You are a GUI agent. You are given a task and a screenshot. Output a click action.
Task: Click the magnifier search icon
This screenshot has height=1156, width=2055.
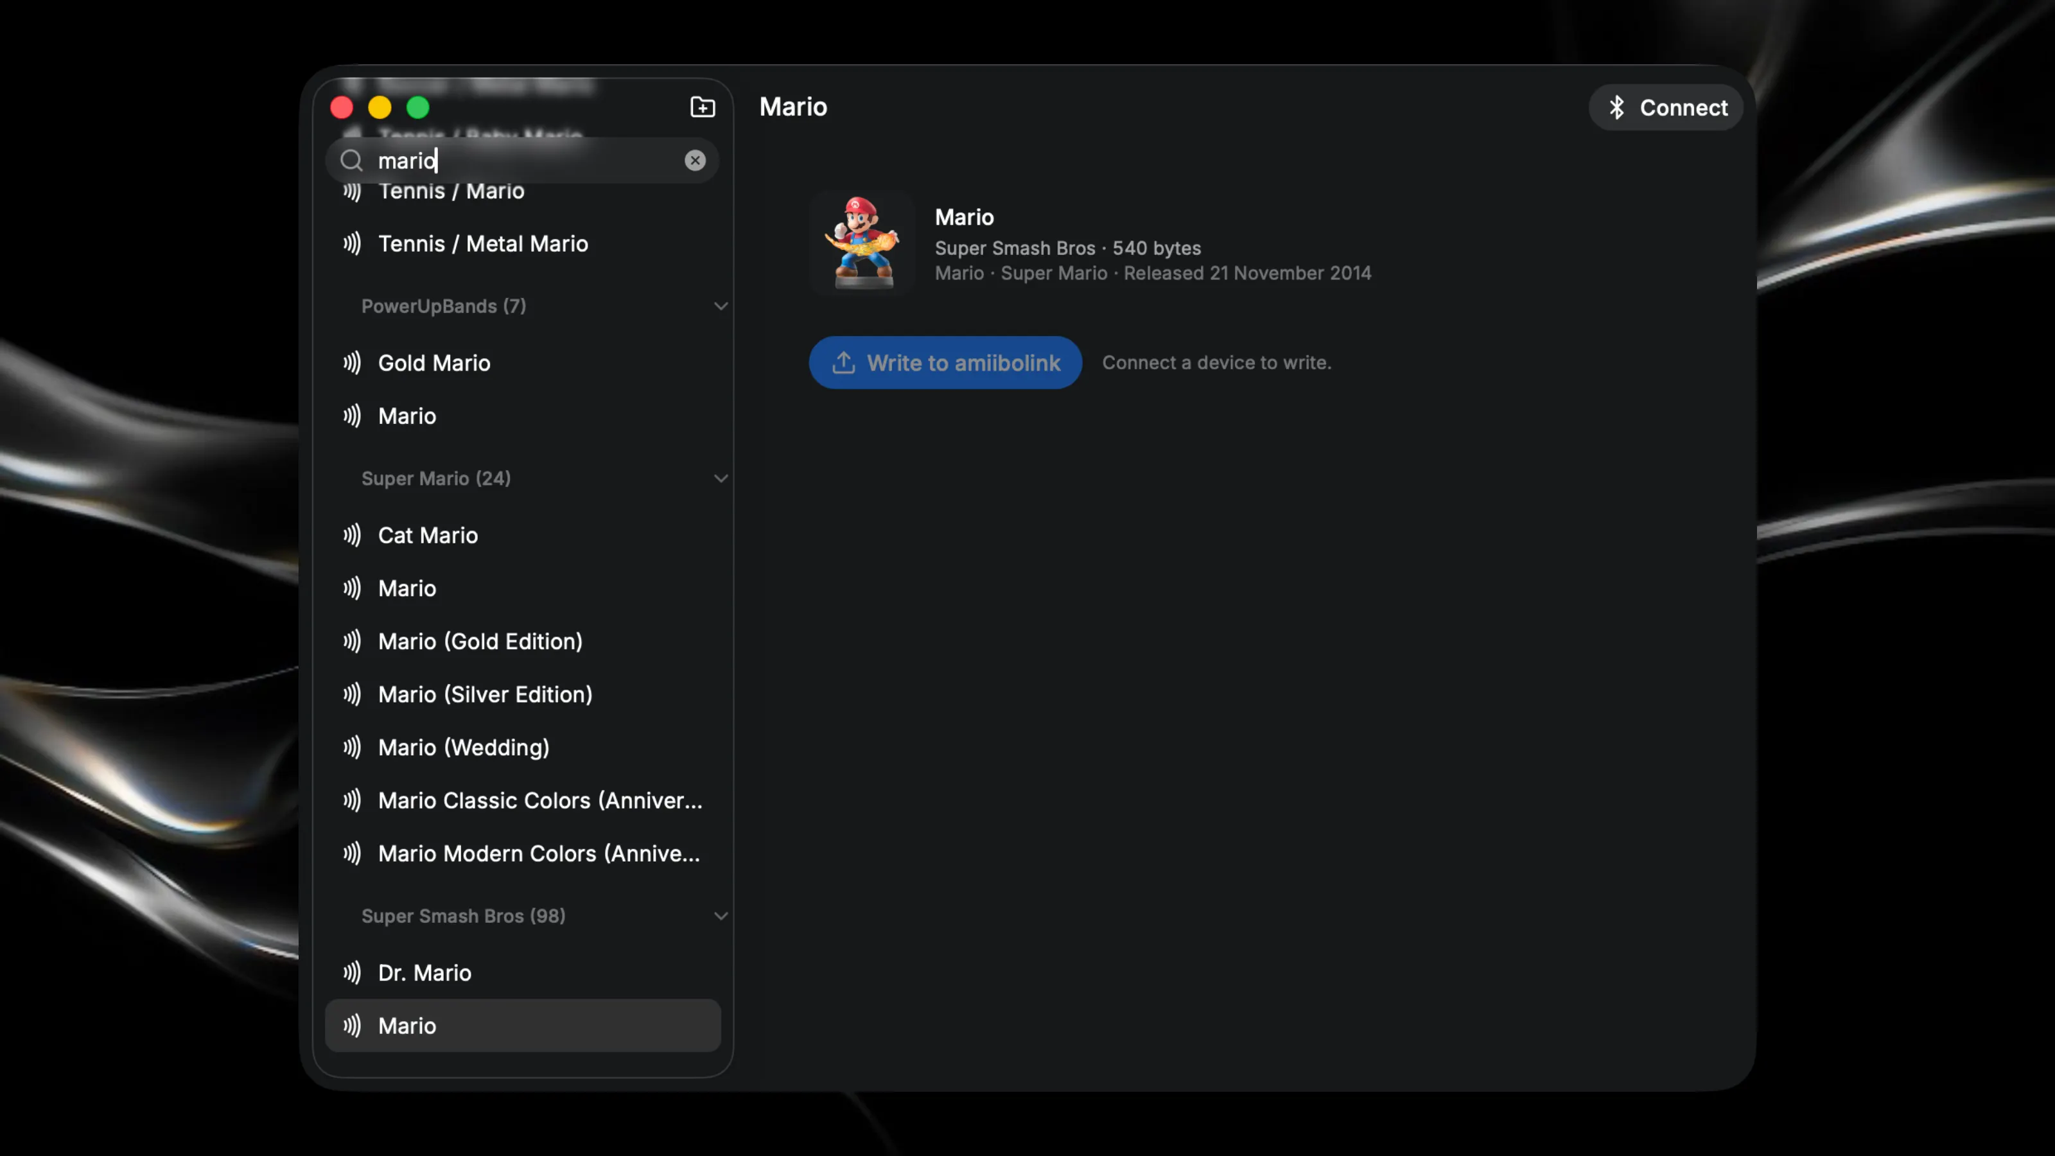[x=351, y=161]
